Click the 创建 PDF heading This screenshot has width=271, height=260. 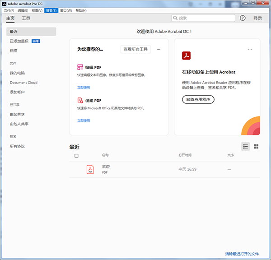pos(93,100)
